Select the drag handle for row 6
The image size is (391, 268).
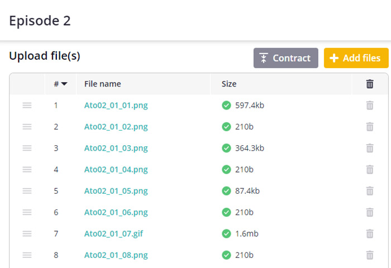(x=27, y=212)
